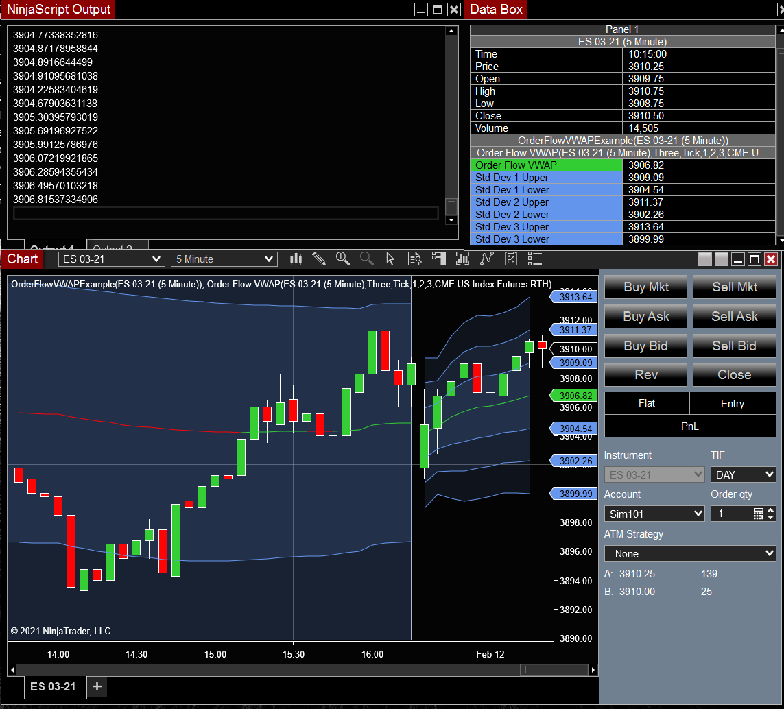Click chart horizontal scrollbar left arrow

tap(12, 669)
